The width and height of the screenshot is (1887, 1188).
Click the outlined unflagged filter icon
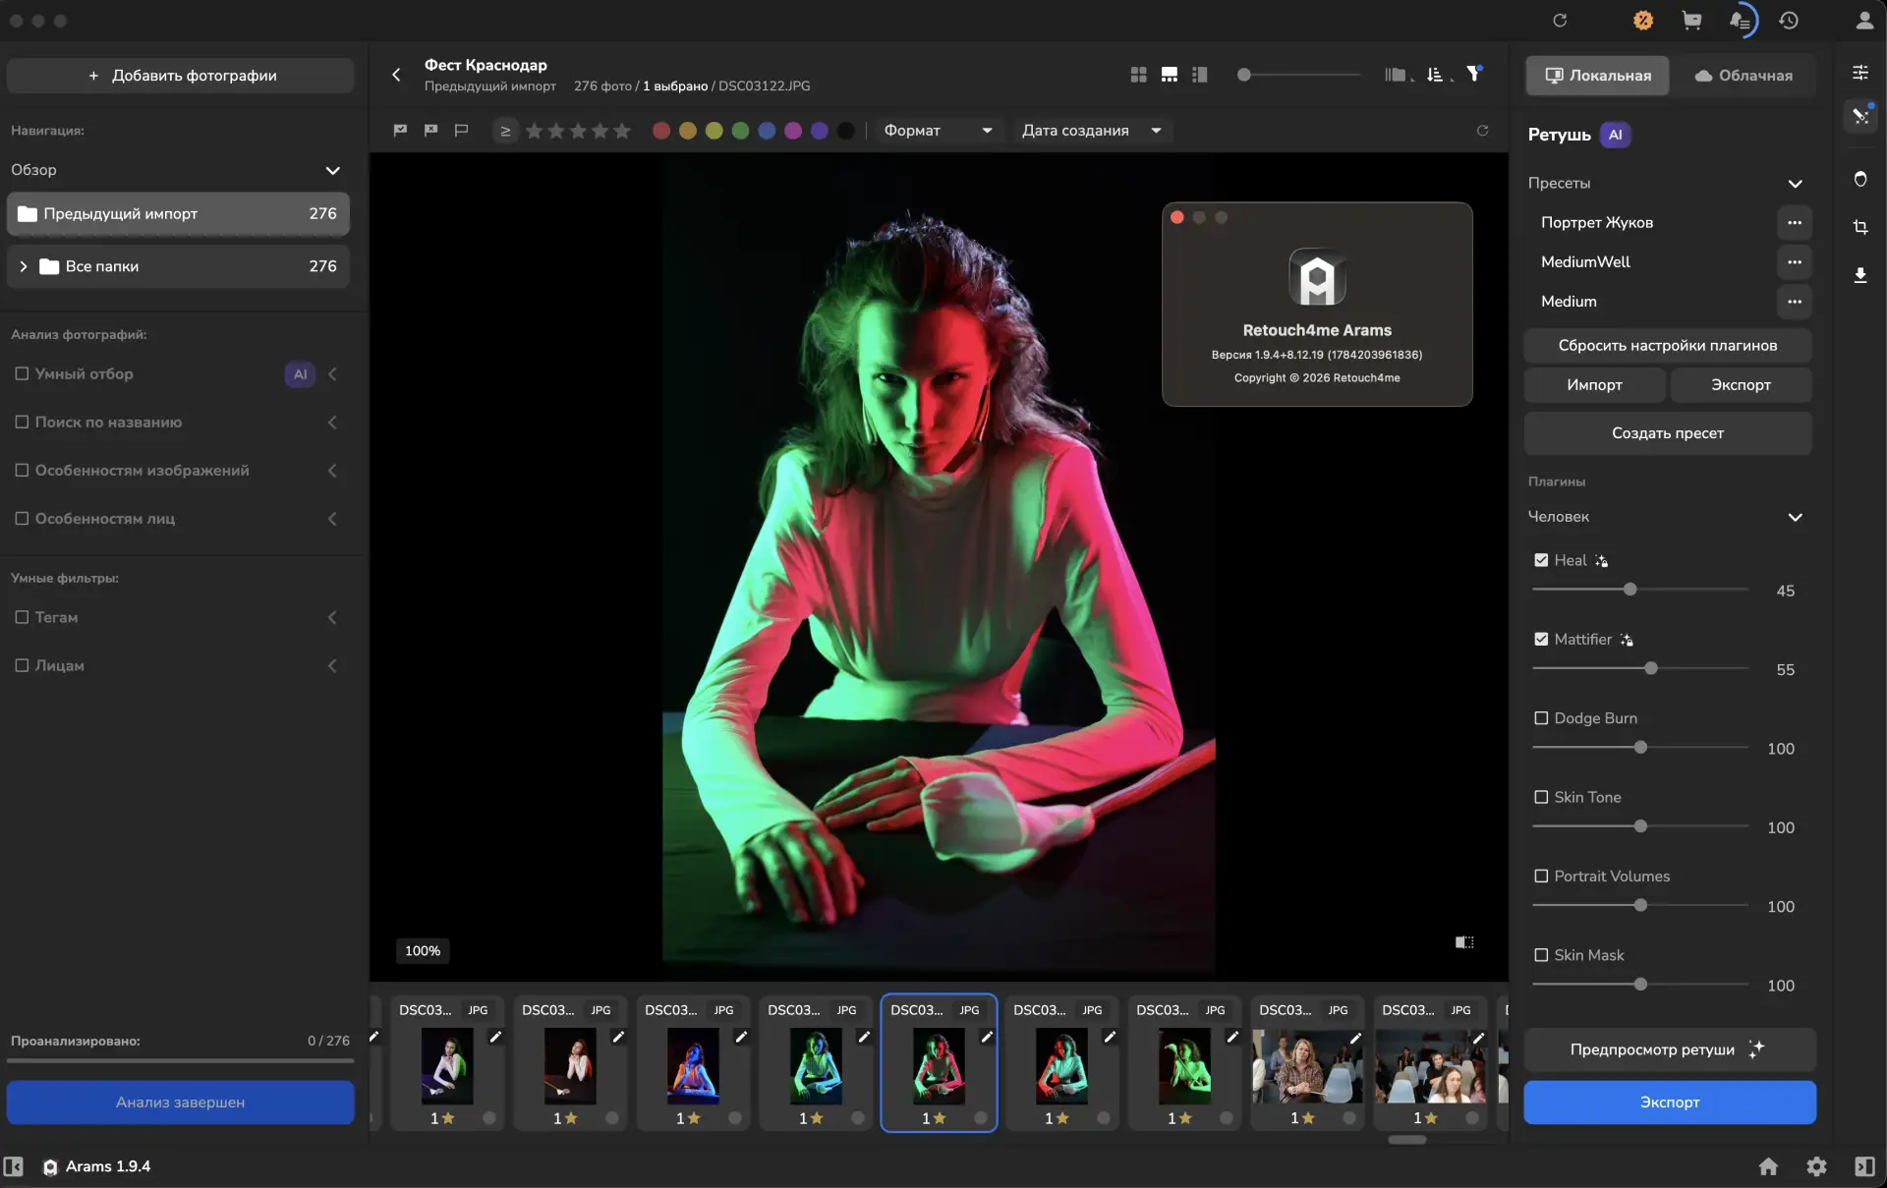tap(461, 131)
